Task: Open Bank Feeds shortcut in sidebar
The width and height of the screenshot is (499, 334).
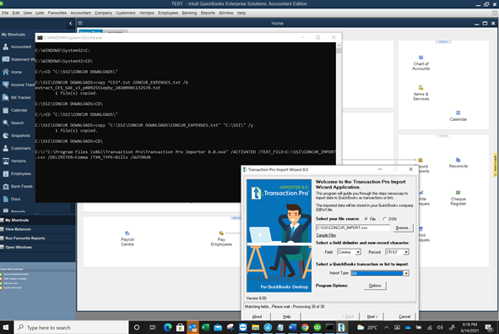Action: (18, 186)
